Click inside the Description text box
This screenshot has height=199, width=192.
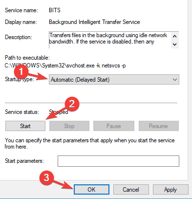110,40
